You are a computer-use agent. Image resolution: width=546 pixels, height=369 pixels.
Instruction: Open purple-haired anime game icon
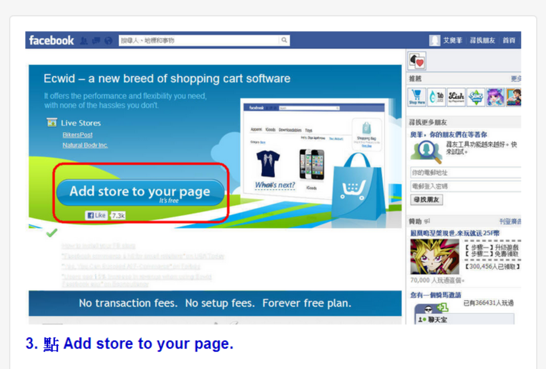click(x=495, y=97)
